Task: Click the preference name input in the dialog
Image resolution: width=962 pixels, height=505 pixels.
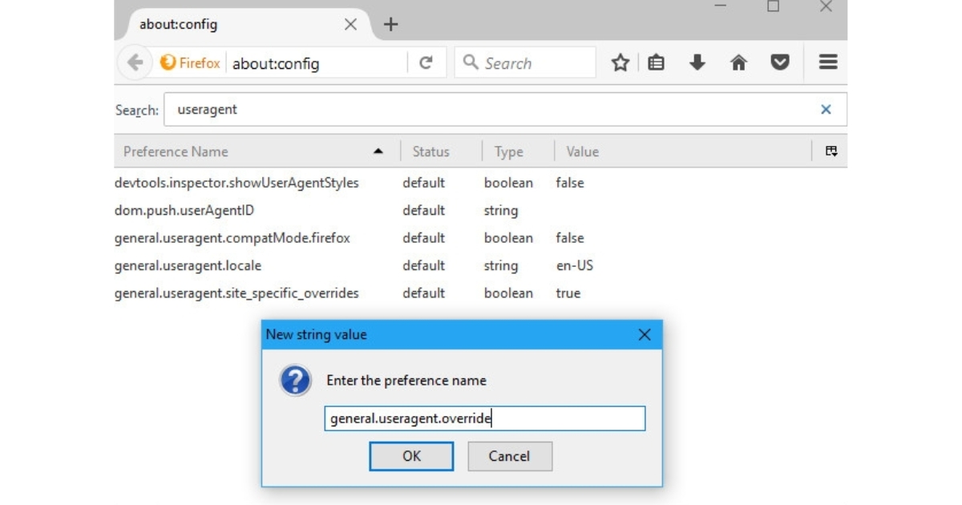Action: (484, 418)
